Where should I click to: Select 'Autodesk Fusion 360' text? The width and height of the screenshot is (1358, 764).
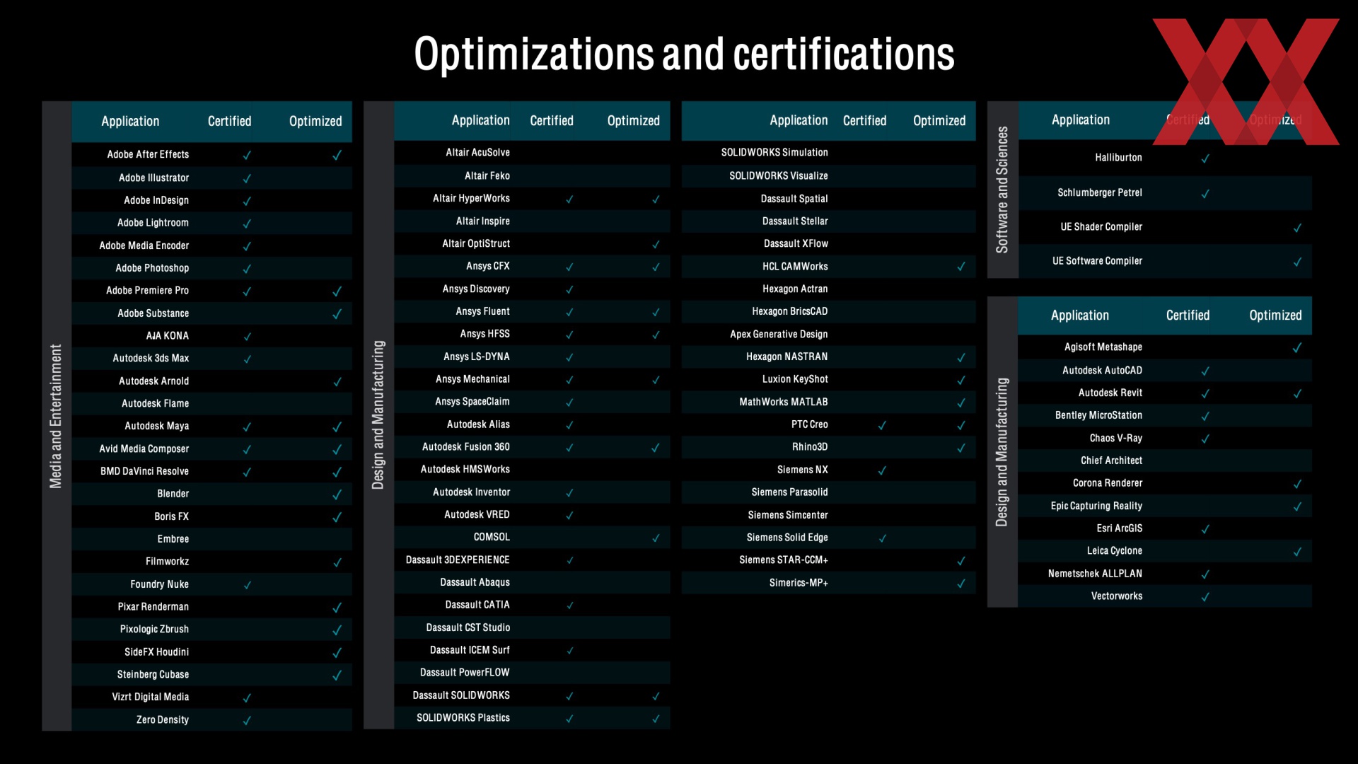(x=466, y=447)
